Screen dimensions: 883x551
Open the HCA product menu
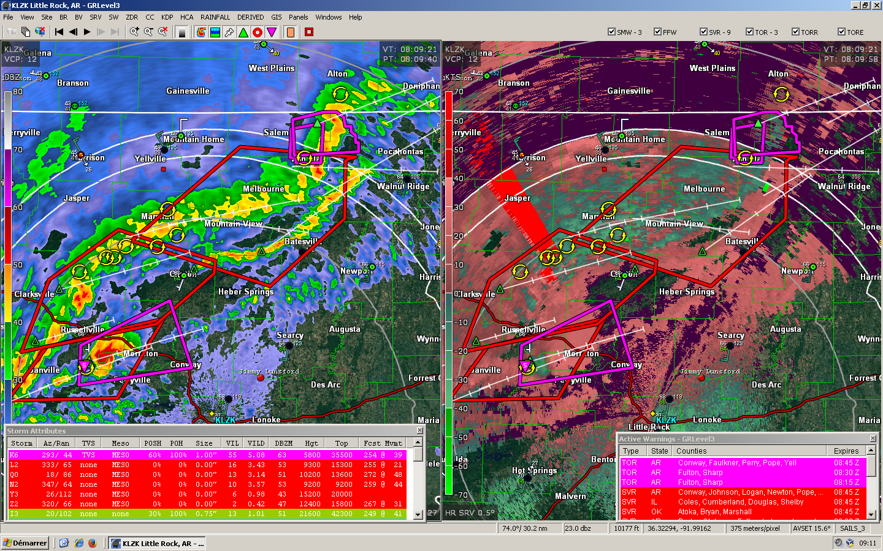(186, 17)
